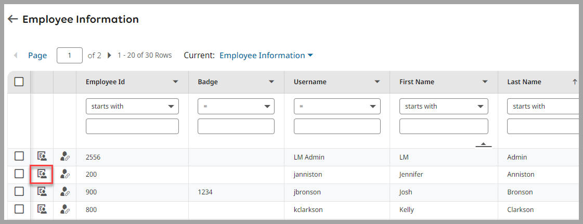Click the user link icon for Kelly Clarkson

(x=65, y=209)
